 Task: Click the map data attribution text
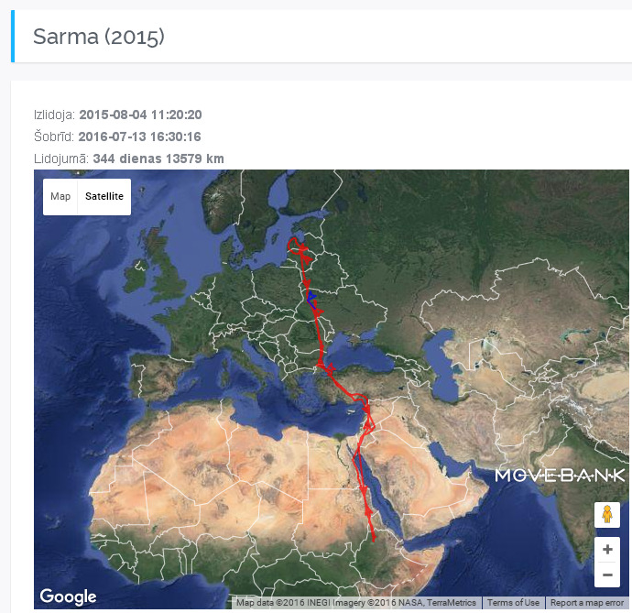coord(356,603)
